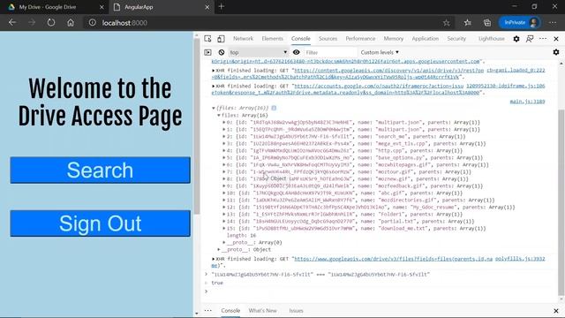Open the Custom levels dropdown
The height and width of the screenshot is (318, 565).
point(380,52)
